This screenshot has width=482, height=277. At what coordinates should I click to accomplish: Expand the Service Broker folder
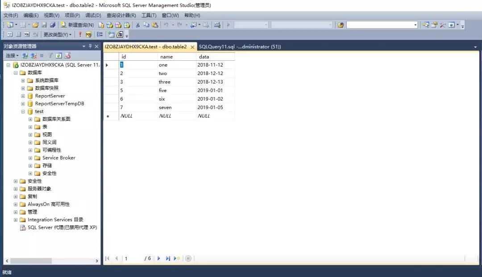[30, 158]
